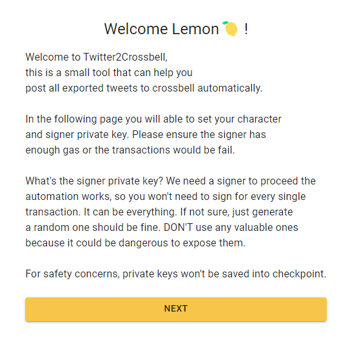This screenshot has height=338, width=350.
Task: Click the word "Twitter2Crossbell" in the first line
Action: point(125,57)
